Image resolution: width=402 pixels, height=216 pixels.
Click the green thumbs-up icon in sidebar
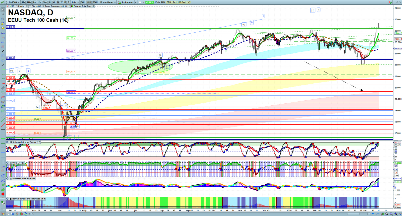(3, 189)
